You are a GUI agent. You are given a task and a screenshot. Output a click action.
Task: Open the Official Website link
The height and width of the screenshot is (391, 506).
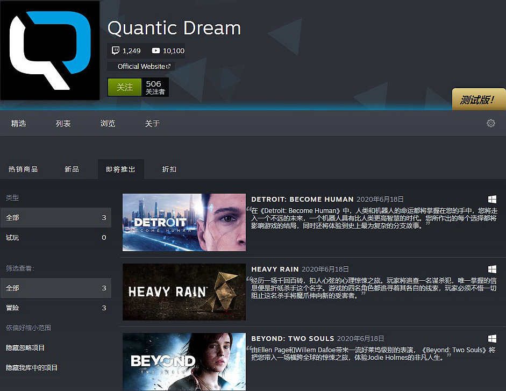point(141,67)
